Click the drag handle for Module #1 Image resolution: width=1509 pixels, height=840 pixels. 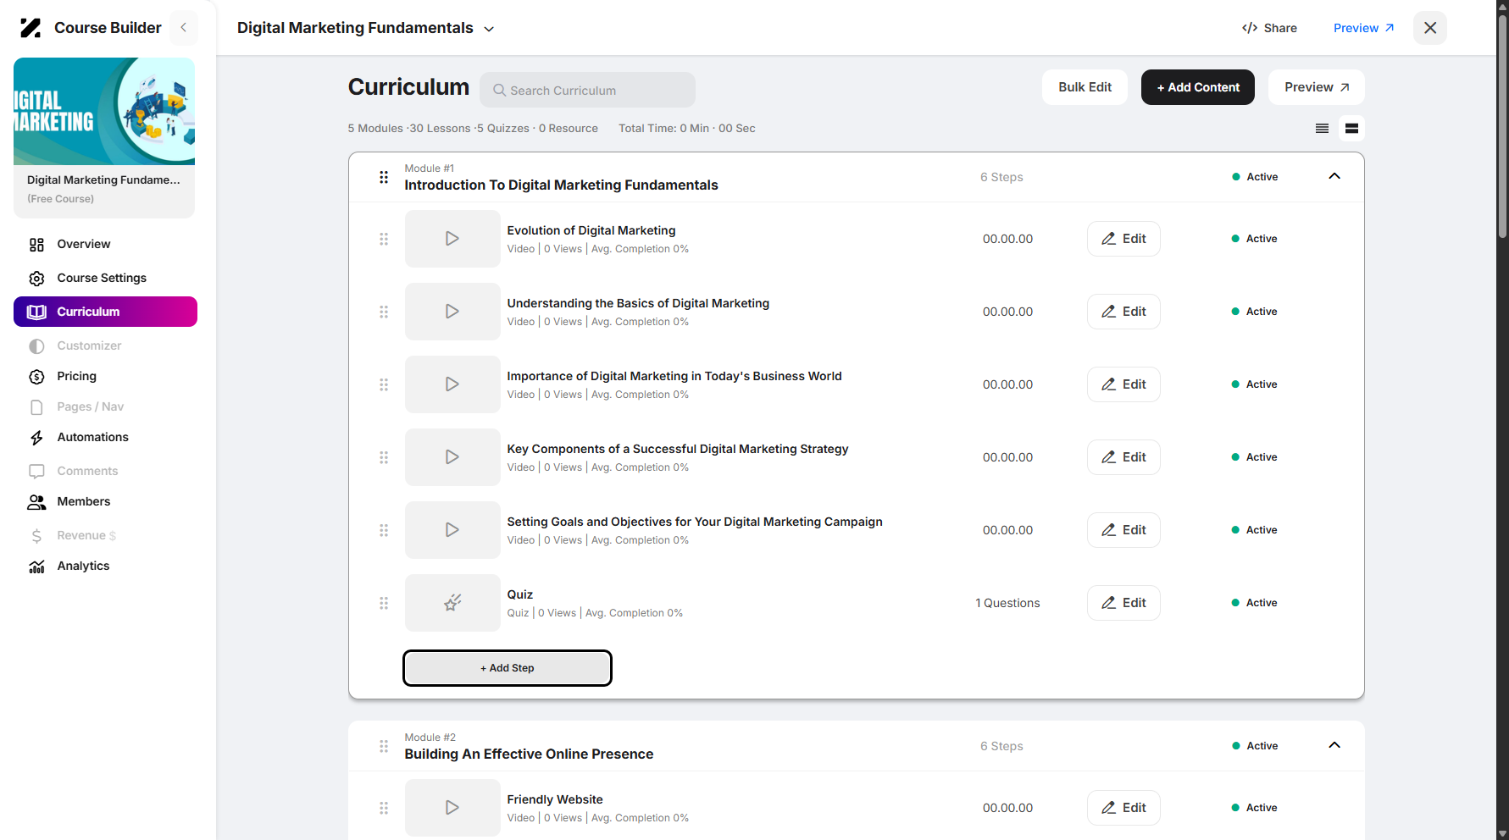(384, 177)
